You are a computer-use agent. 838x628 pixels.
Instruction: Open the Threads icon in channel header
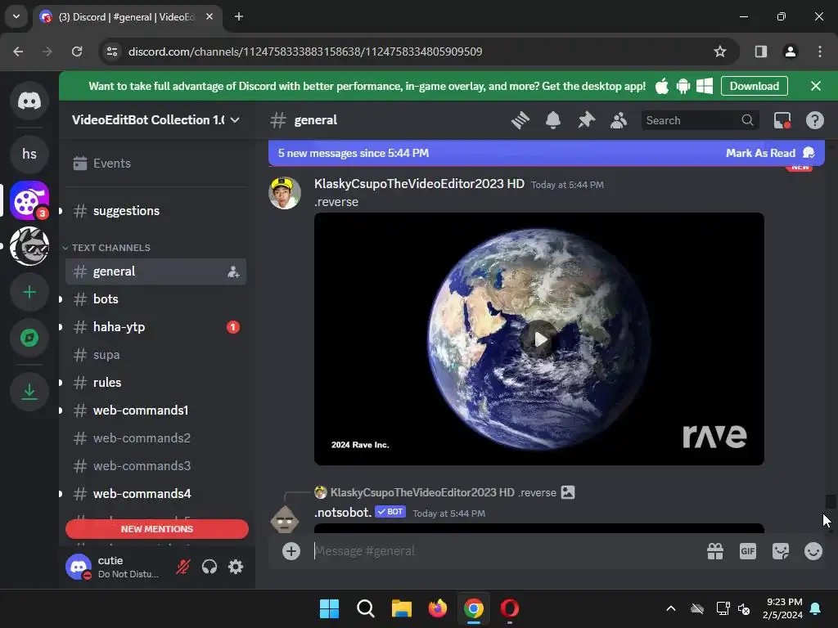(x=520, y=120)
